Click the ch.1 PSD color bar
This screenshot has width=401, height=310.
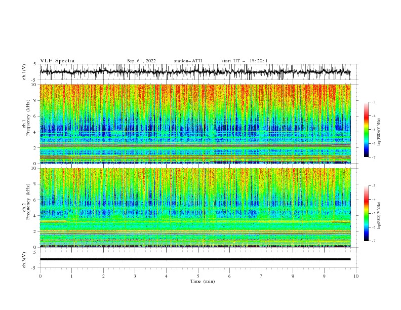pyautogui.click(x=366, y=130)
